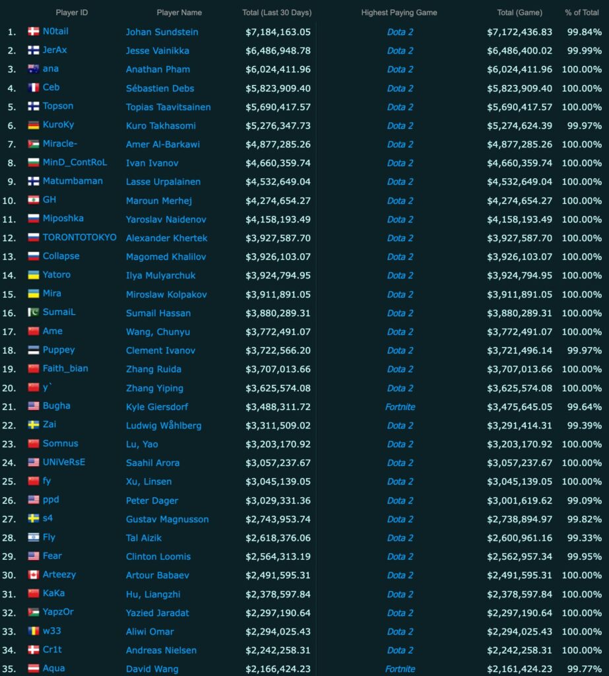Click the Denmark flag icon beside N0tail
The height and width of the screenshot is (676, 609).
34,31
